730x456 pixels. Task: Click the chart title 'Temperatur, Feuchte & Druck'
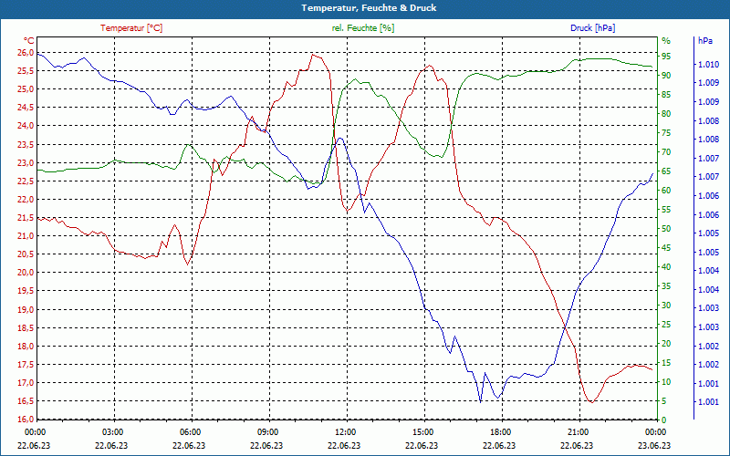coord(369,8)
